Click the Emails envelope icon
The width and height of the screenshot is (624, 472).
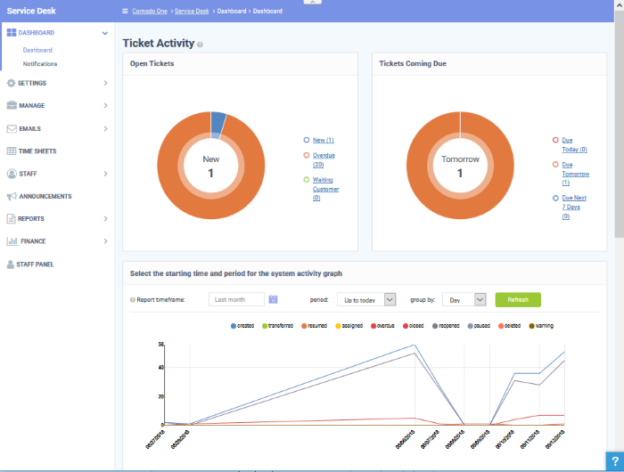point(12,129)
